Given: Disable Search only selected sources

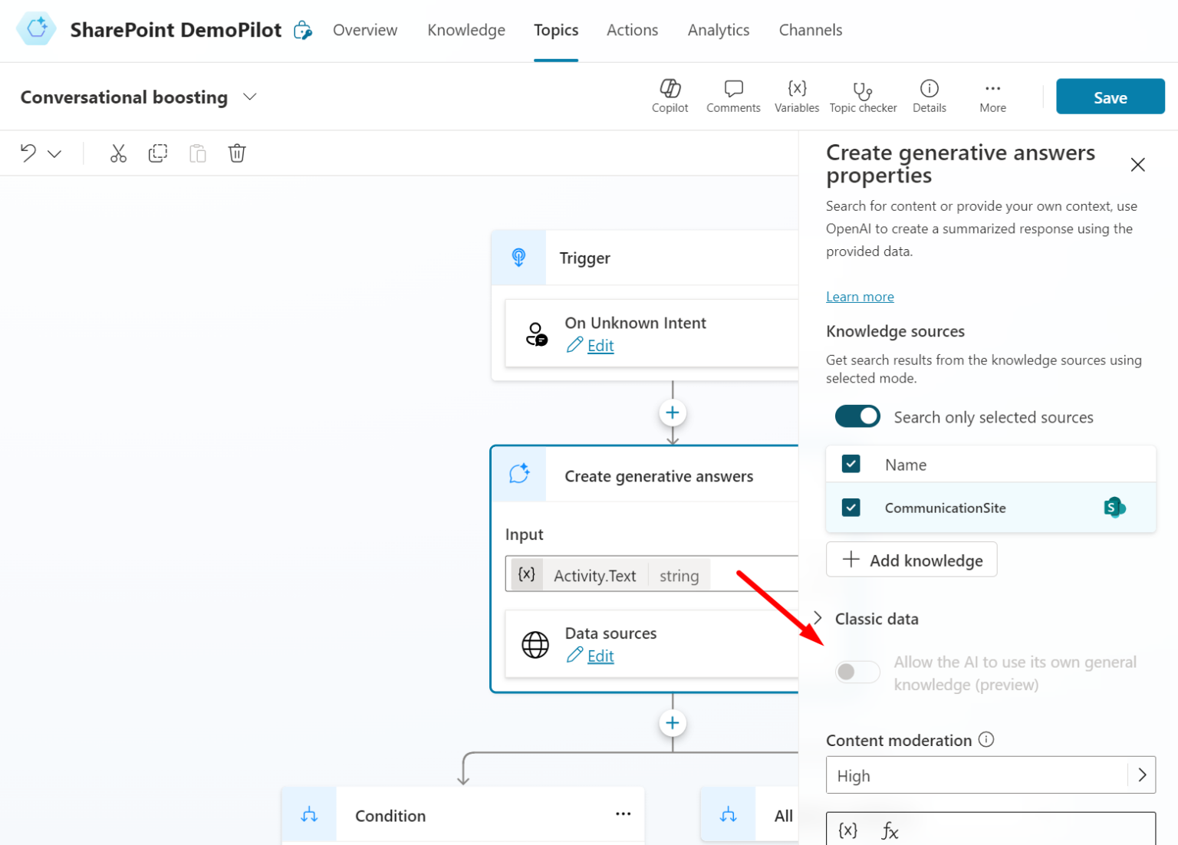Looking at the screenshot, I should [x=857, y=416].
